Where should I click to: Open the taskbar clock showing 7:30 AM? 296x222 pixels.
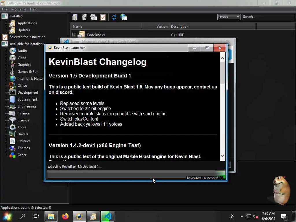[x=268, y=216]
